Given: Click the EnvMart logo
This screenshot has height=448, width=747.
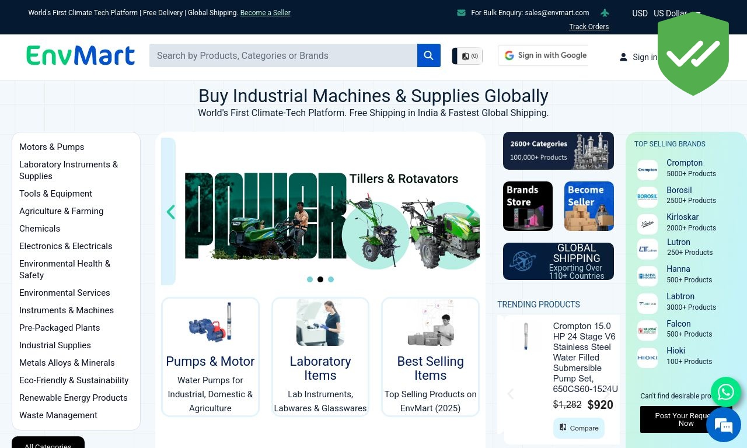Looking at the screenshot, I should click(x=81, y=55).
